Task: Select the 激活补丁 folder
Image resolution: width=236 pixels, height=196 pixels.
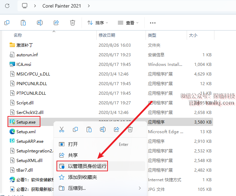Action: point(25,45)
